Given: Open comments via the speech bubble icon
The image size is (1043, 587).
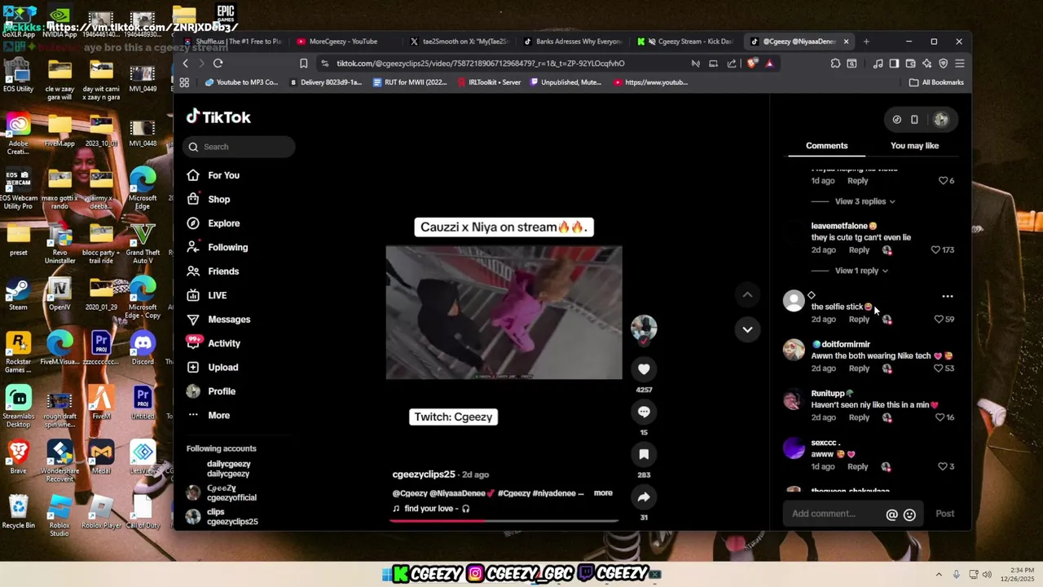Looking at the screenshot, I should [x=644, y=412].
